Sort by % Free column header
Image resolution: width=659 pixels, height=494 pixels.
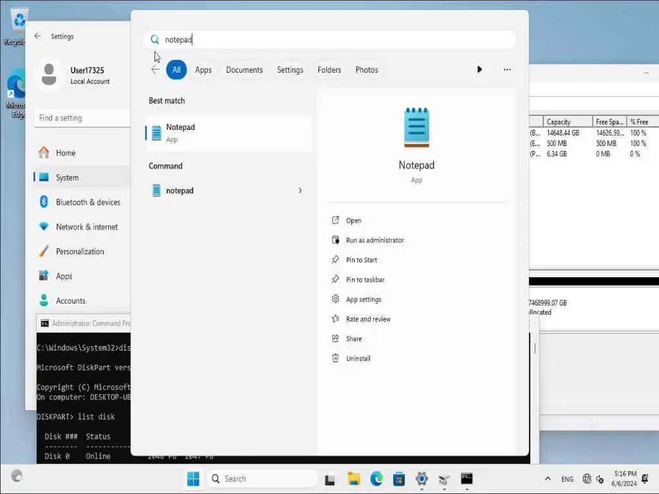click(x=642, y=122)
